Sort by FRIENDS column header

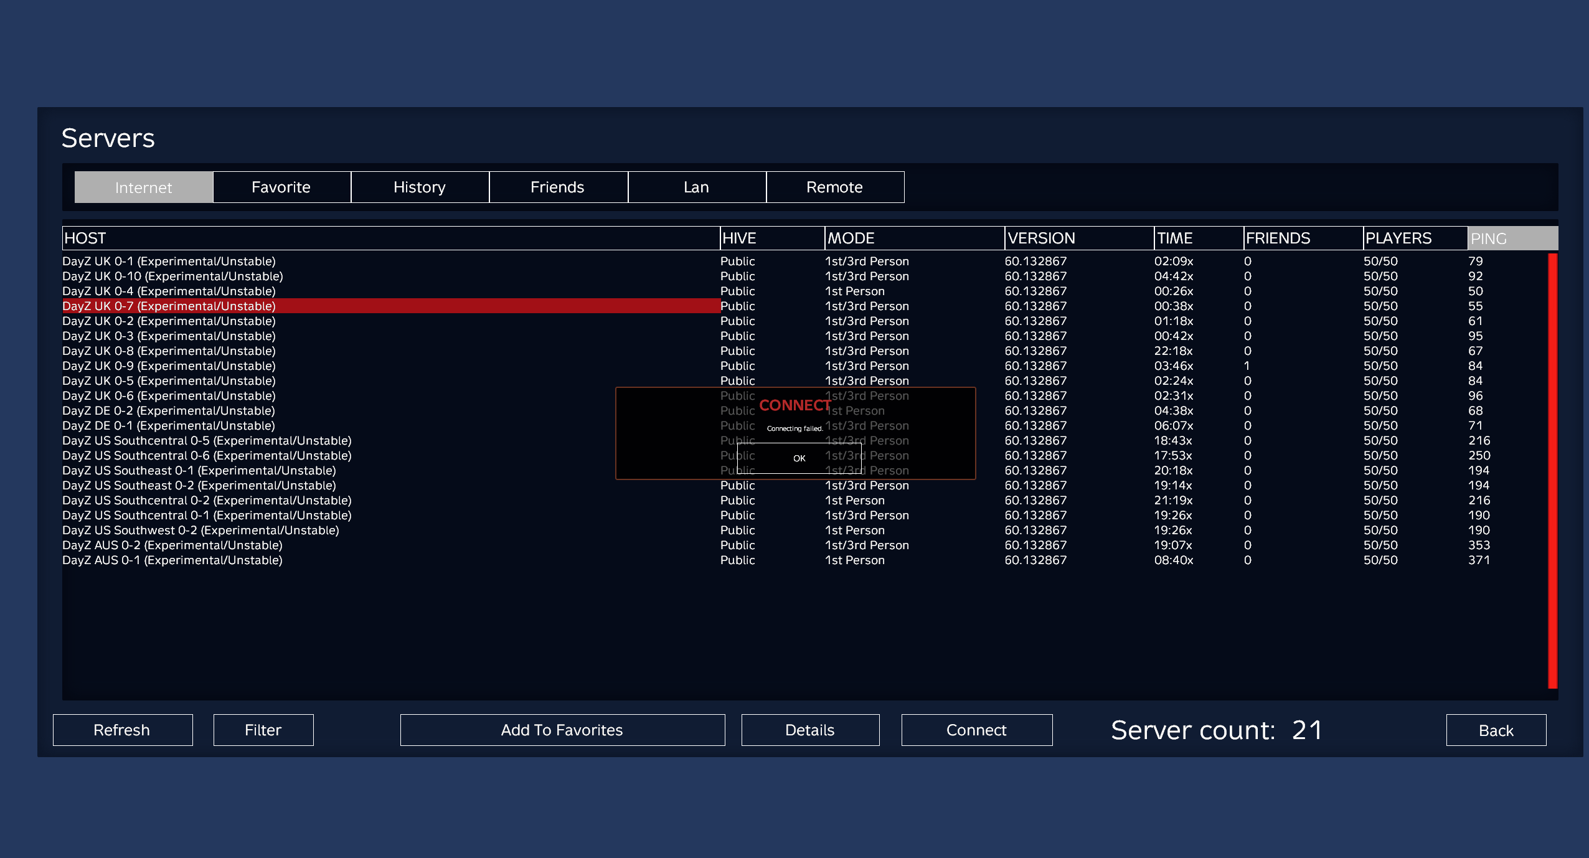tap(1304, 238)
